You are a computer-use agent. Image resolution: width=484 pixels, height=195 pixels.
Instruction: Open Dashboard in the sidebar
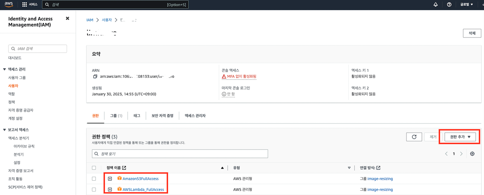(15, 58)
